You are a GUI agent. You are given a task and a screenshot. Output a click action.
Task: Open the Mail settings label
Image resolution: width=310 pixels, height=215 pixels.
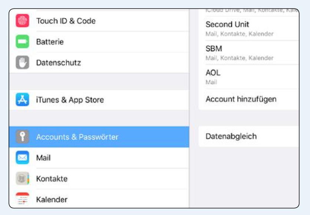[x=43, y=158]
